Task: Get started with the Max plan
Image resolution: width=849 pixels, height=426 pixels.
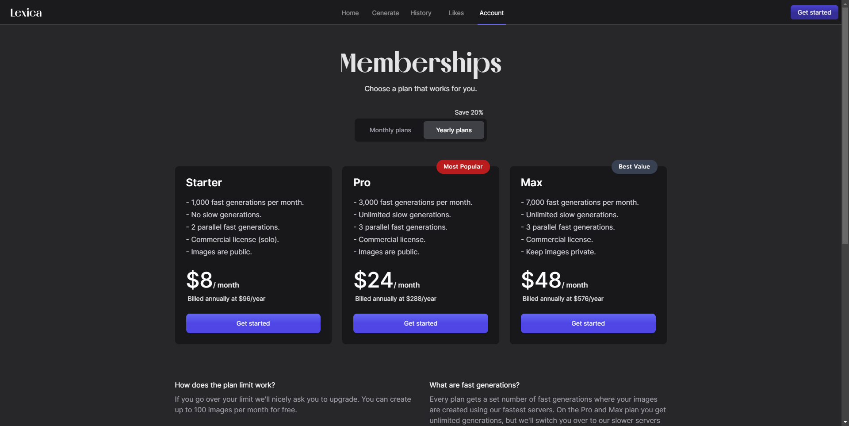Action: (x=588, y=323)
